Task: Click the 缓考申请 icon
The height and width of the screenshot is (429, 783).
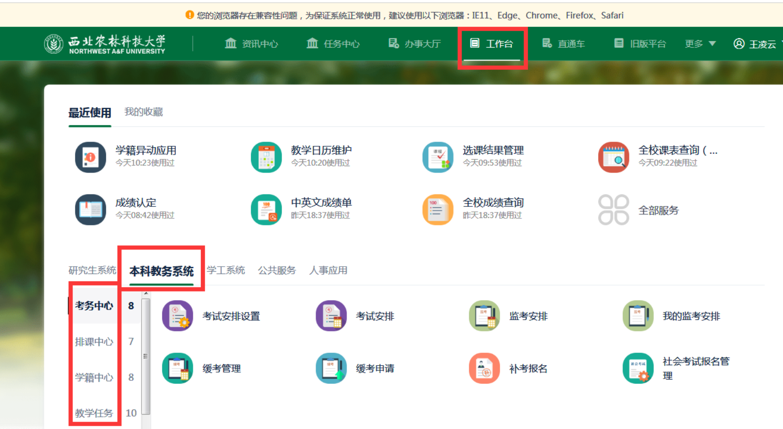Action: (x=331, y=368)
